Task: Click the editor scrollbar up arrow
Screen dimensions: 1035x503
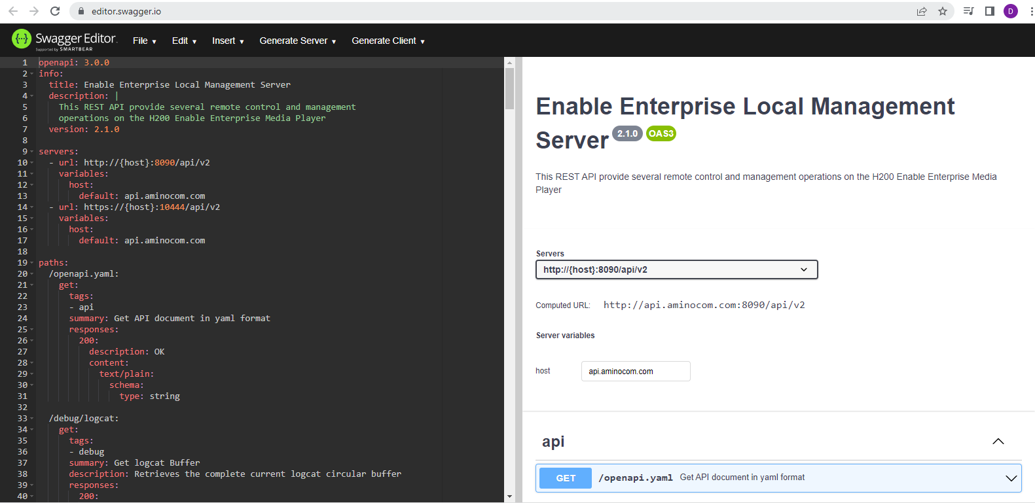Action: tap(509, 63)
